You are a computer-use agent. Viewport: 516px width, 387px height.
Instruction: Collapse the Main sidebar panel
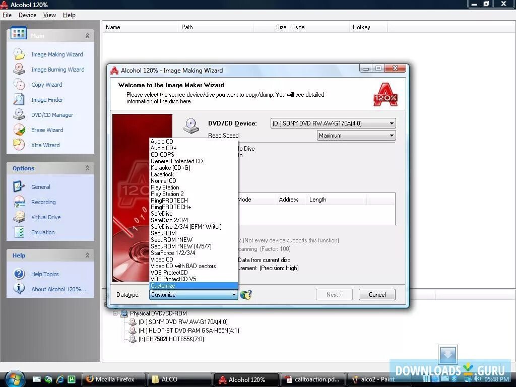[x=87, y=36]
